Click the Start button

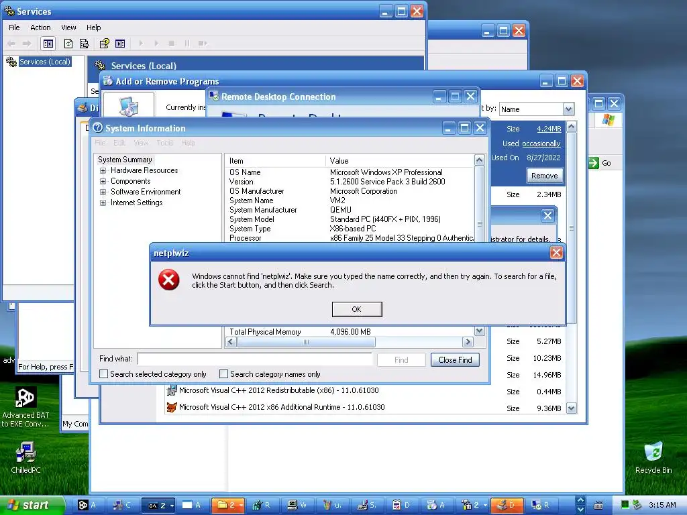31,505
